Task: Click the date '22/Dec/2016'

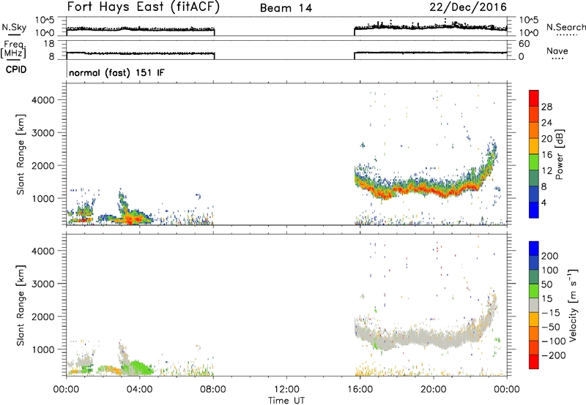Action: (x=468, y=7)
